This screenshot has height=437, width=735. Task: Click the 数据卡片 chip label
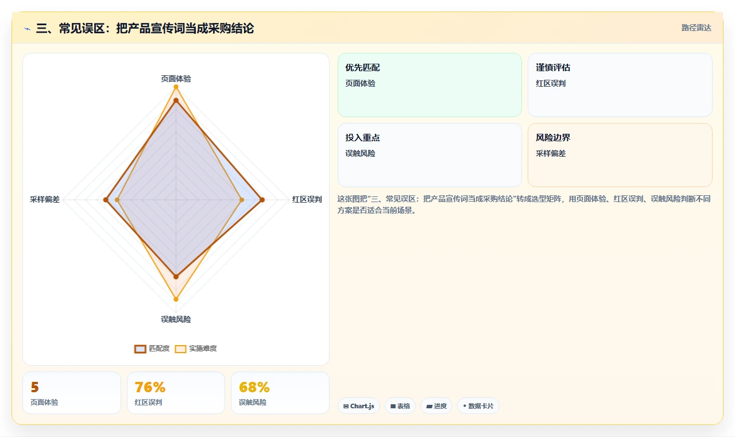click(x=481, y=406)
